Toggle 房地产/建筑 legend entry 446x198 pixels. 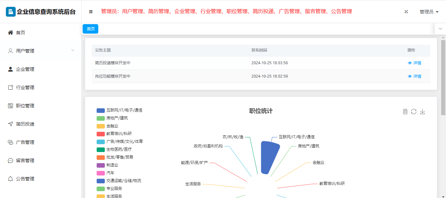[112, 118]
